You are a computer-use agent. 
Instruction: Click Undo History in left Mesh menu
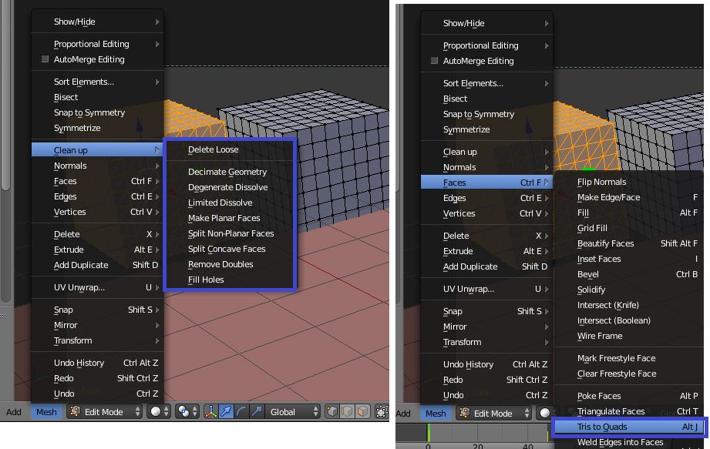click(97, 363)
